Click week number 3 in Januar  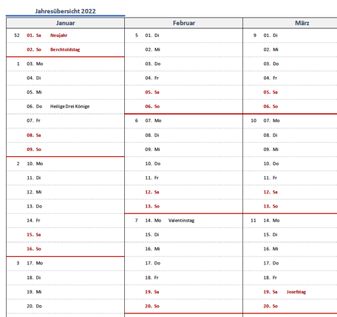point(18,263)
